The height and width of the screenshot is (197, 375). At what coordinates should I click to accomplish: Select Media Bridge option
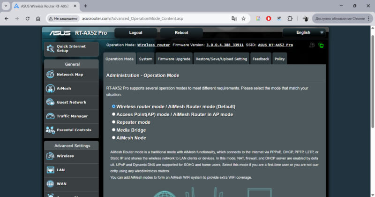[113, 130]
